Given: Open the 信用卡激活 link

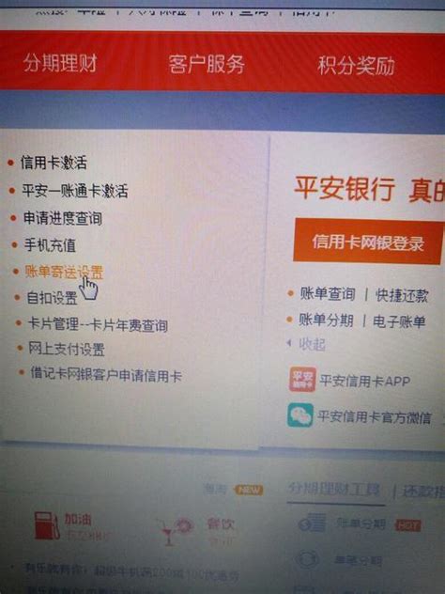Looking at the screenshot, I should pos(54,163).
